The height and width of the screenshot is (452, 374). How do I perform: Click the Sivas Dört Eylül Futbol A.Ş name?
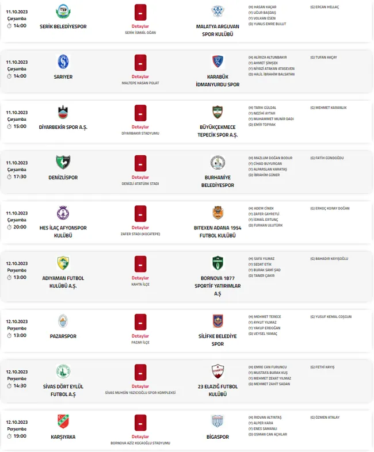[x=63, y=390]
